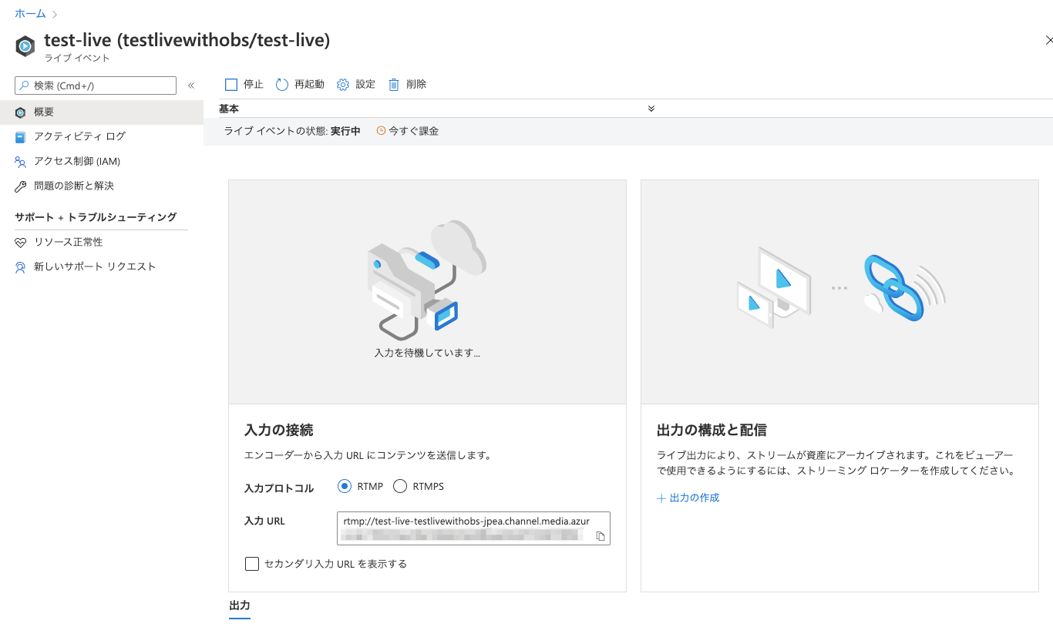Click the magnifier icon in the search box
1053x627 pixels.
click(25, 85)
